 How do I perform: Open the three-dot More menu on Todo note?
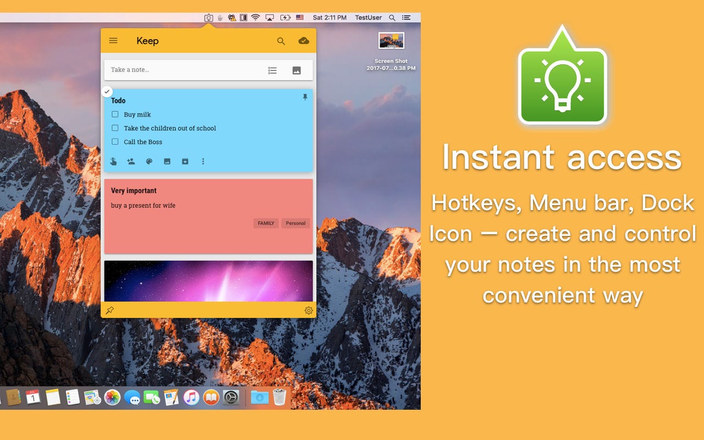[x=203, y=161]
